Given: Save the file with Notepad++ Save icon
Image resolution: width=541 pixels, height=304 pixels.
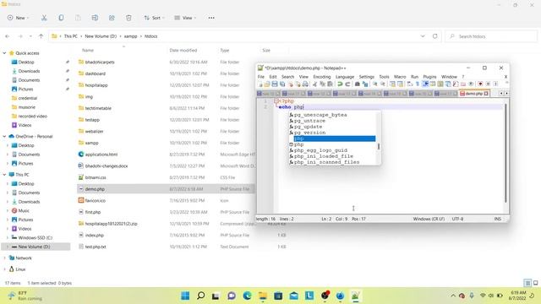Looking at the screenshot, I should point(274,84).
